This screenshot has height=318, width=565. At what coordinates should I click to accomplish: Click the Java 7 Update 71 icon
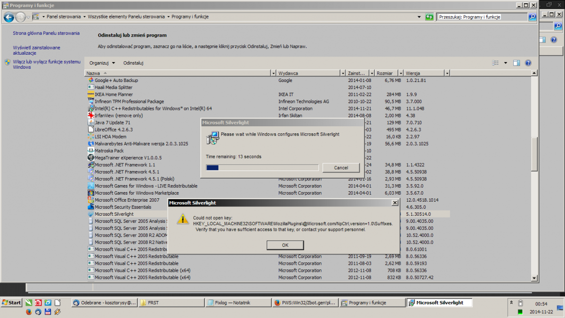coord(91,122)
